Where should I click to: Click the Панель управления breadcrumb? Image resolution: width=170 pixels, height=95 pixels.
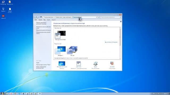pyautogui.click(x=48, y=17)
